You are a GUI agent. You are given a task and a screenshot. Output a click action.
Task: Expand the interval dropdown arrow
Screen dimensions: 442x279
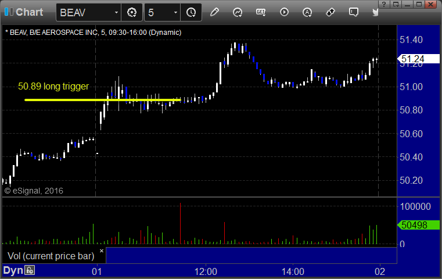click(175, 13)
